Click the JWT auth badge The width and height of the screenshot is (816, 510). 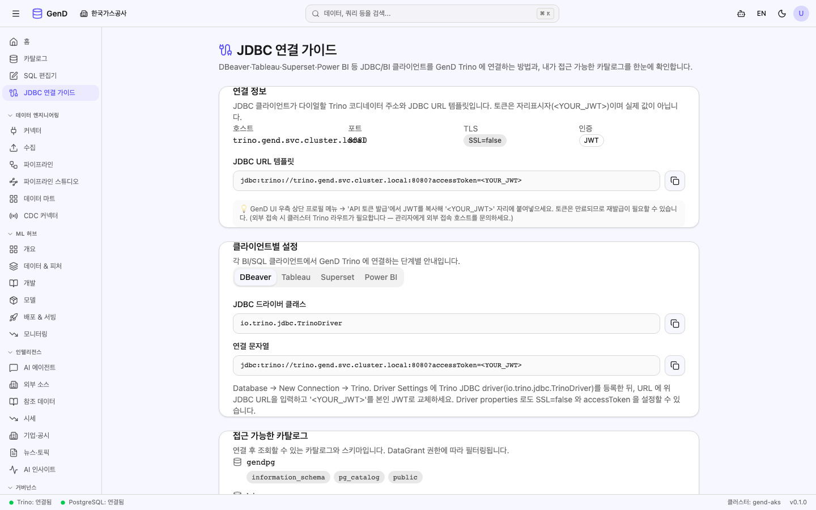click(592, 141)
